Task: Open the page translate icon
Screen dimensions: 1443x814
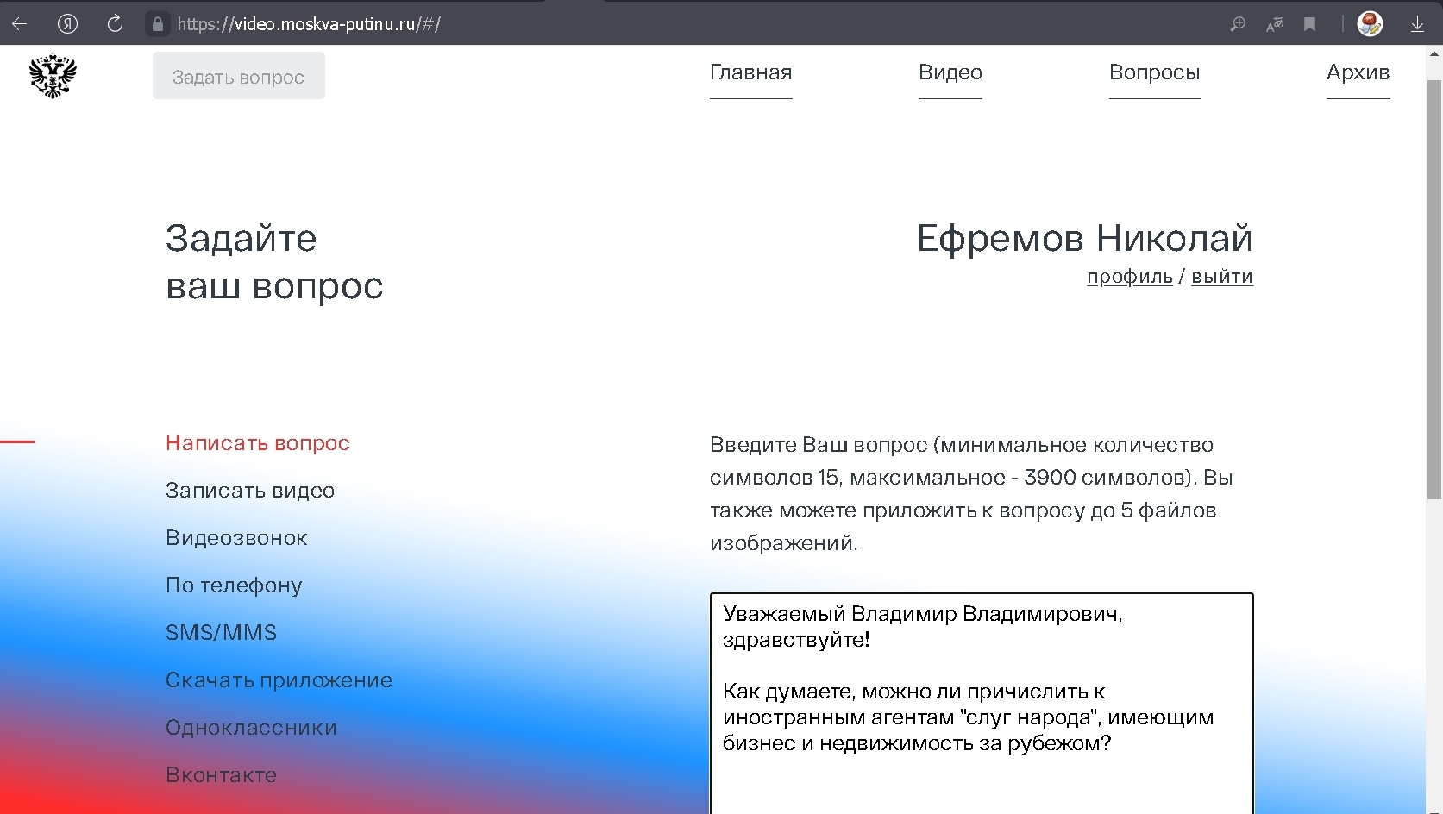Action: click(x=1275, y=24)
